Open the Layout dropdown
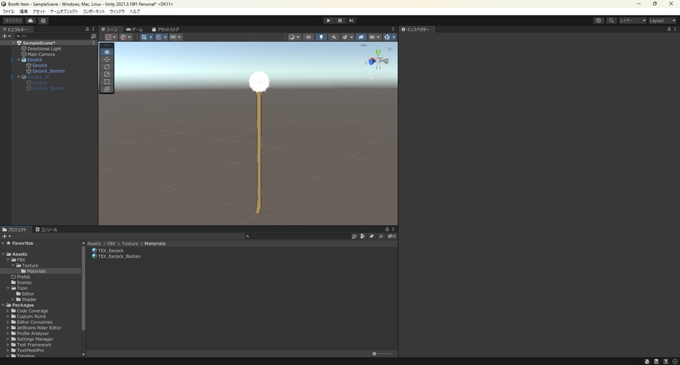The image size is (680, 365). pyautogui.click(x=662, y=21)
